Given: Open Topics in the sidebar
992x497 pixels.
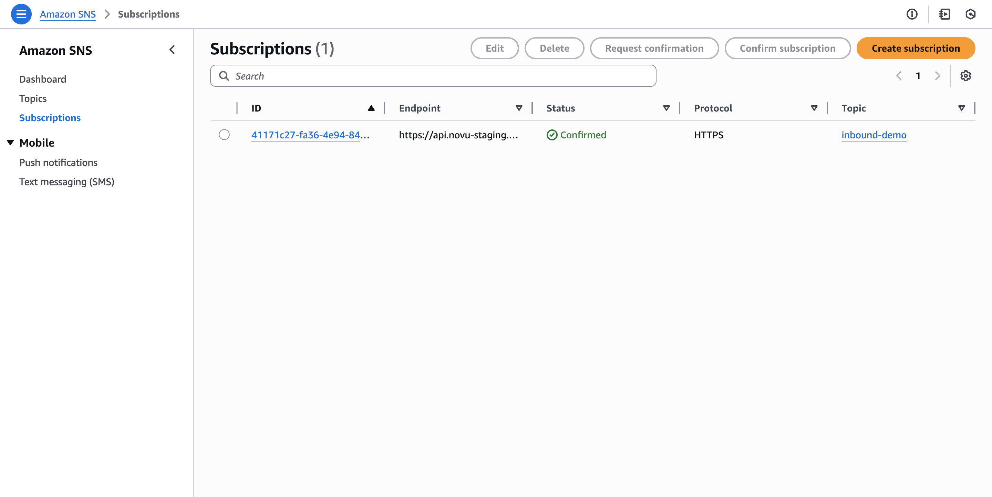Looking at the screenshot, I should click(33, 98).
